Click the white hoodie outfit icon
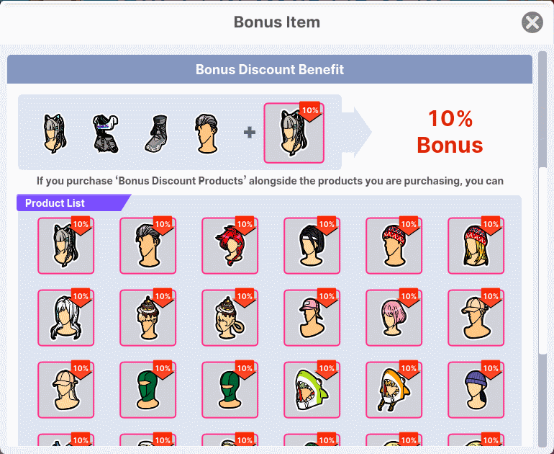The image size is (554, 454). pos(106,133)
